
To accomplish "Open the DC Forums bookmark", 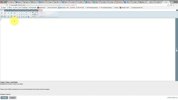I will (x=80, y=8).
